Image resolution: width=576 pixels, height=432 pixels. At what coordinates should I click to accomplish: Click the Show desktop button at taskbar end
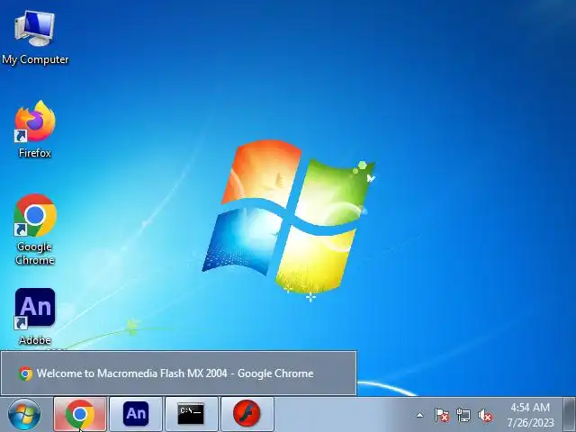tap(570, 414)
